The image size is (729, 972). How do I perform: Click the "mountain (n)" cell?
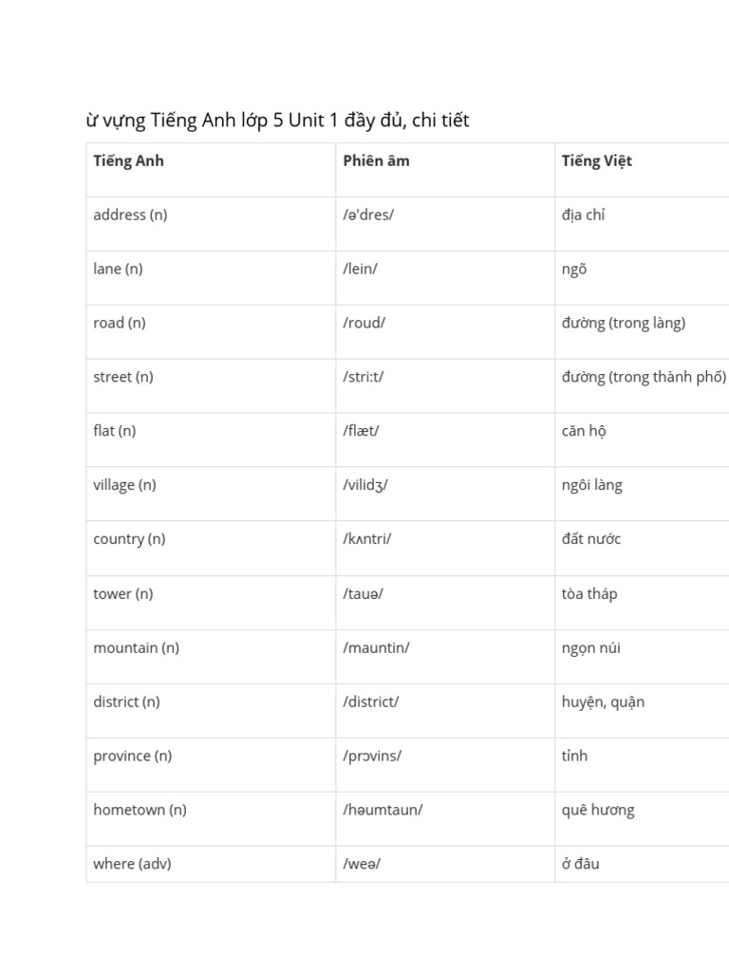coord(136,648)
